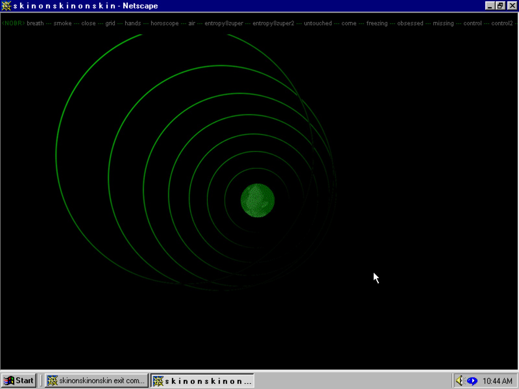This screenshot has width=519, height=389.
Task: Open the volume speaker tray icon
Action: pyautogui.click(x=460, y=380)
